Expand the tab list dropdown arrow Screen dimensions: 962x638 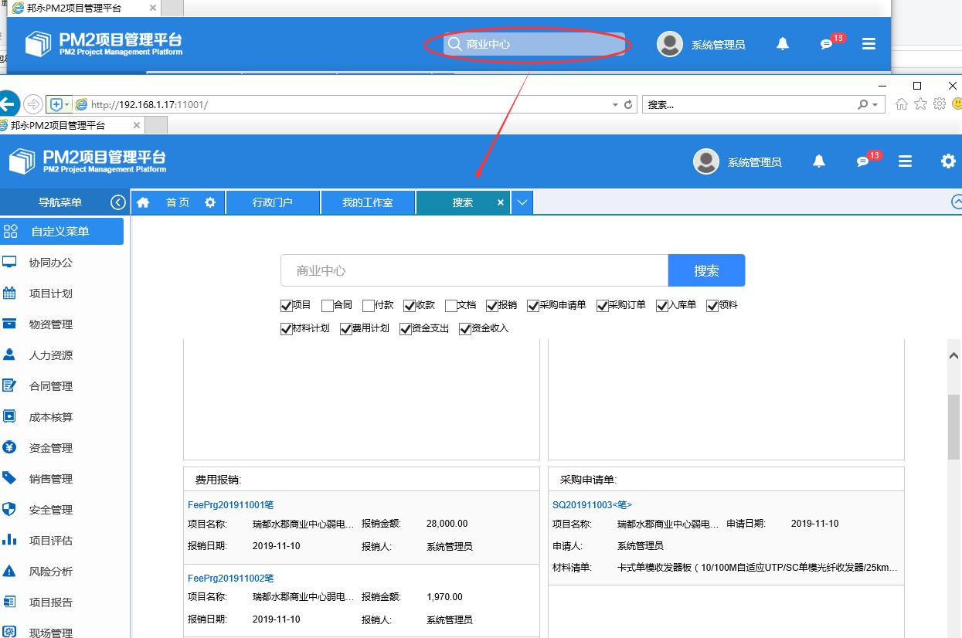(x=522, y=202)
